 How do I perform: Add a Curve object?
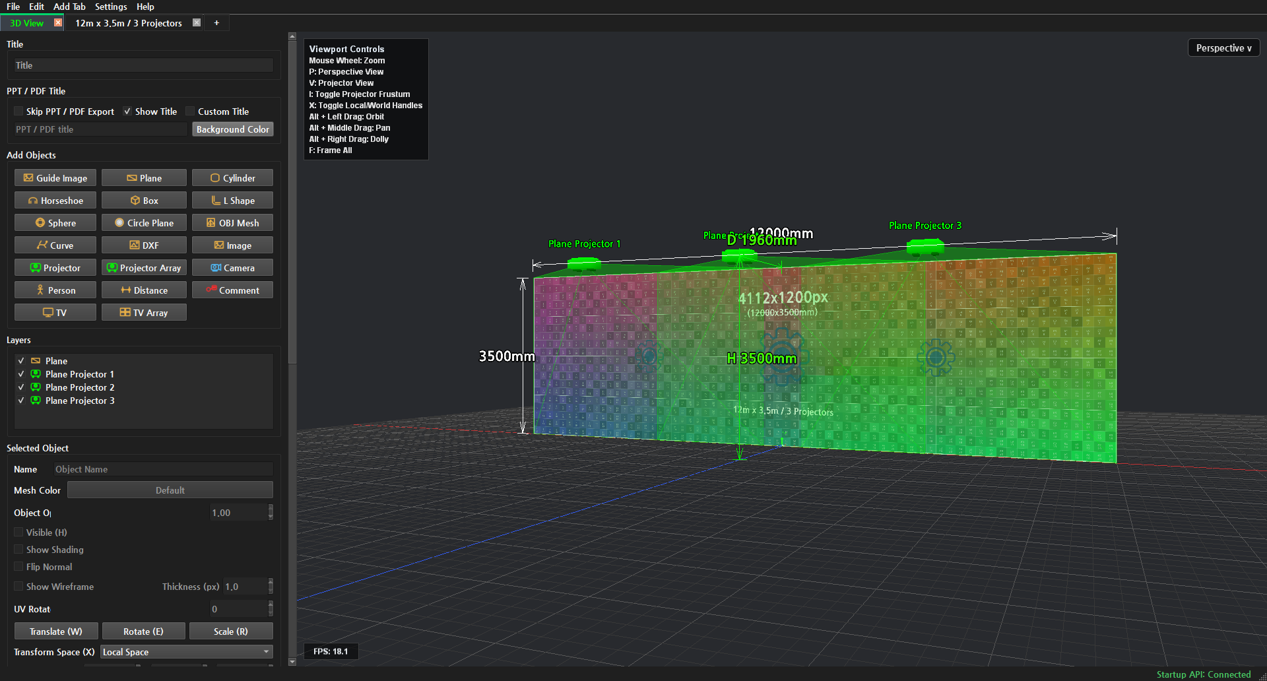(55, 245)
